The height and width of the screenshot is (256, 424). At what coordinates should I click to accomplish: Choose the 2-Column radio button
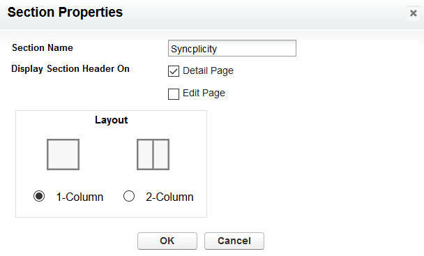click(129, 196)
